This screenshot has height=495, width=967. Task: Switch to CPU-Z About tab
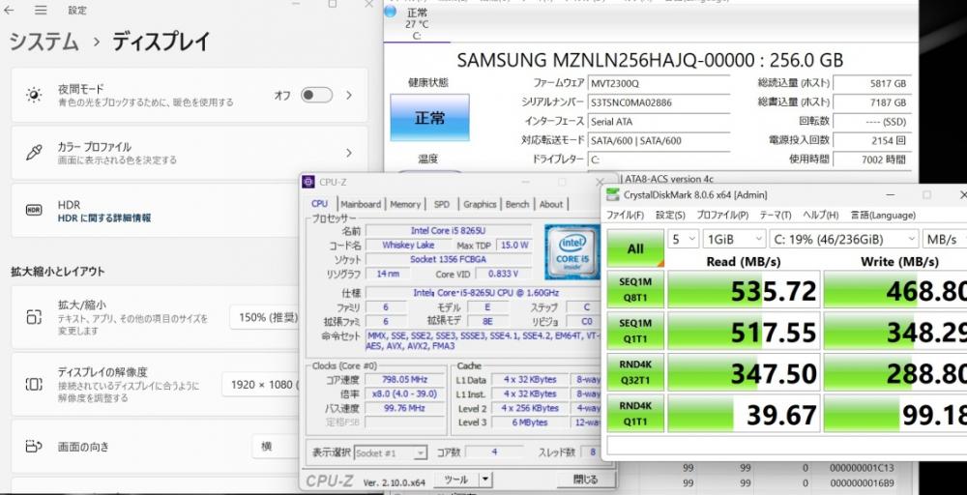[x=551, y=204]
